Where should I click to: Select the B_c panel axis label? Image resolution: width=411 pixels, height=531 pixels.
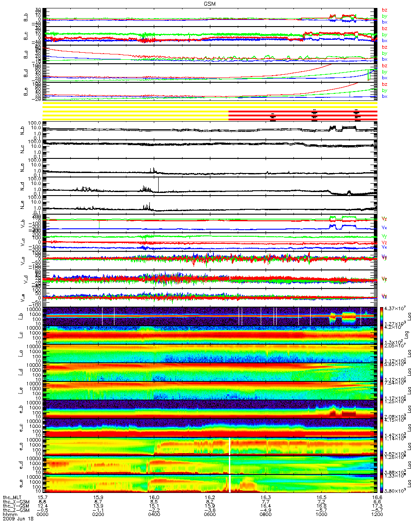point(26,36)
